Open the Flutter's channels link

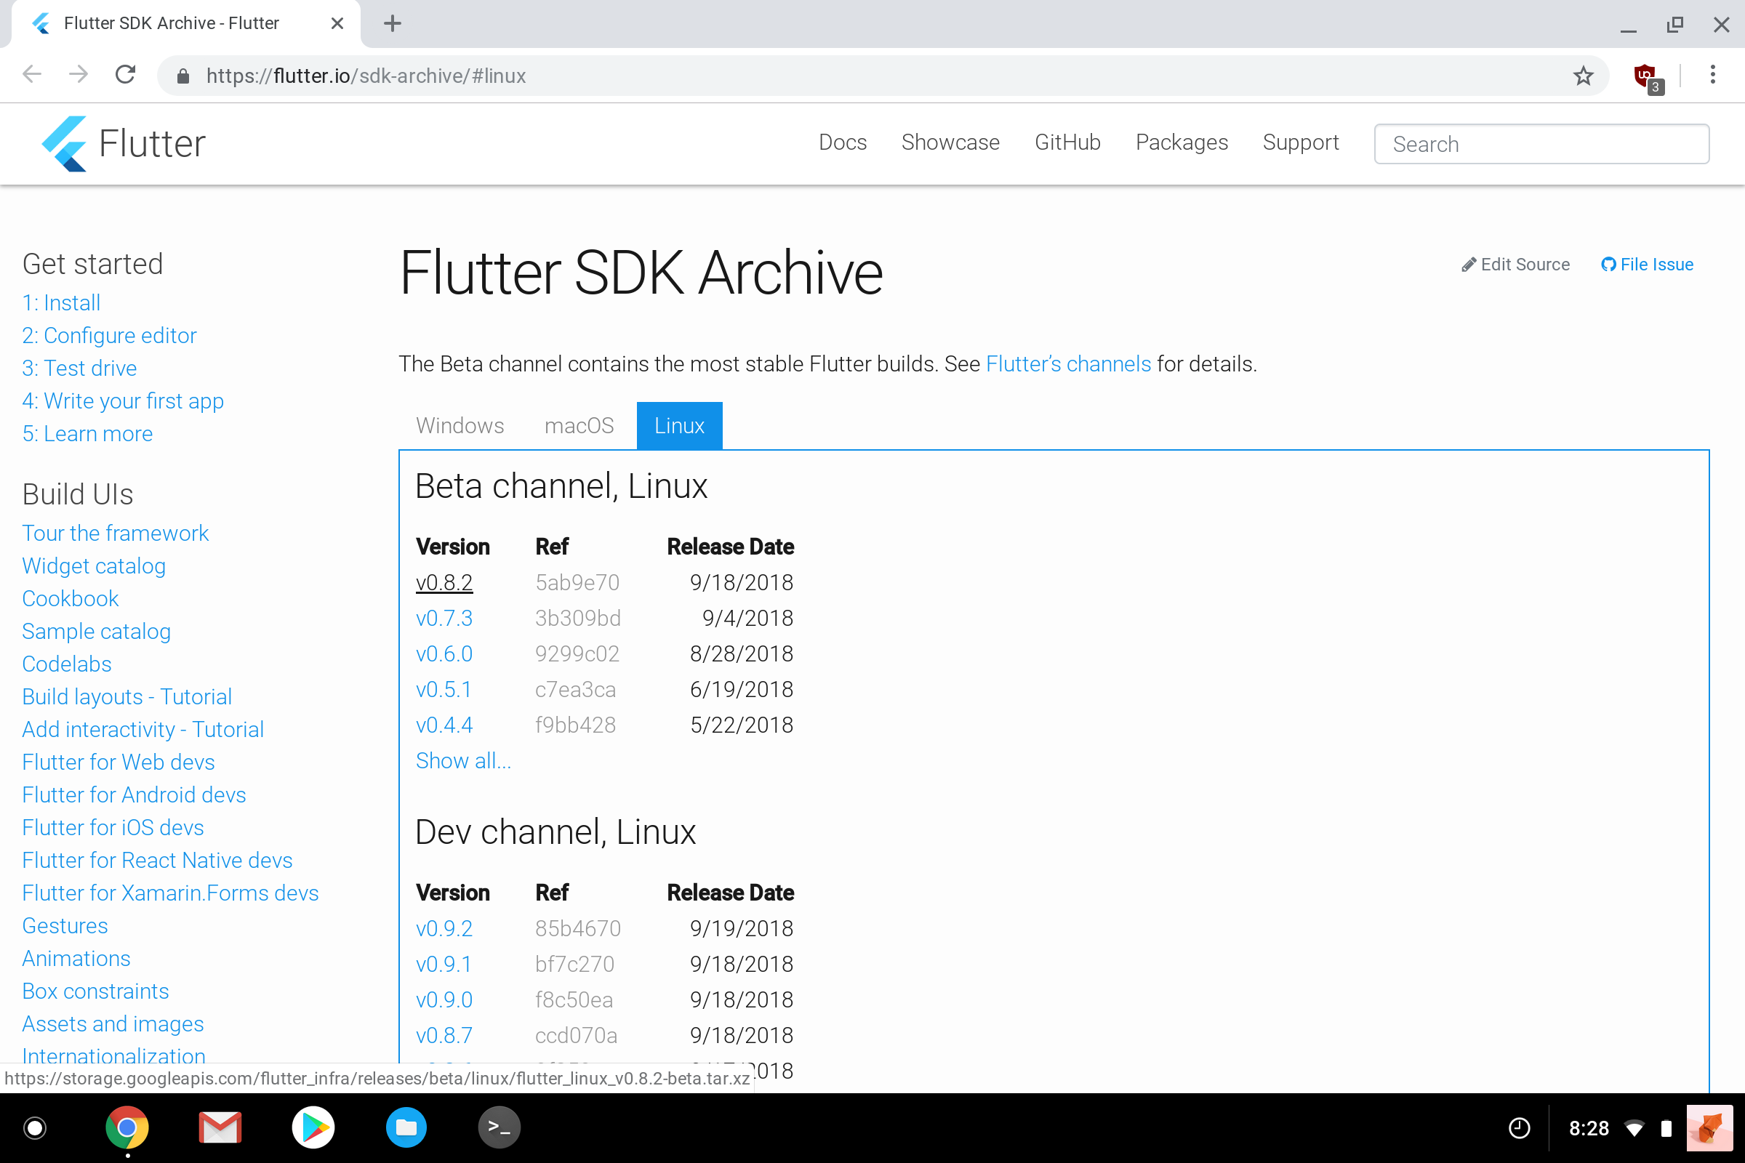tap(1067, 363)
